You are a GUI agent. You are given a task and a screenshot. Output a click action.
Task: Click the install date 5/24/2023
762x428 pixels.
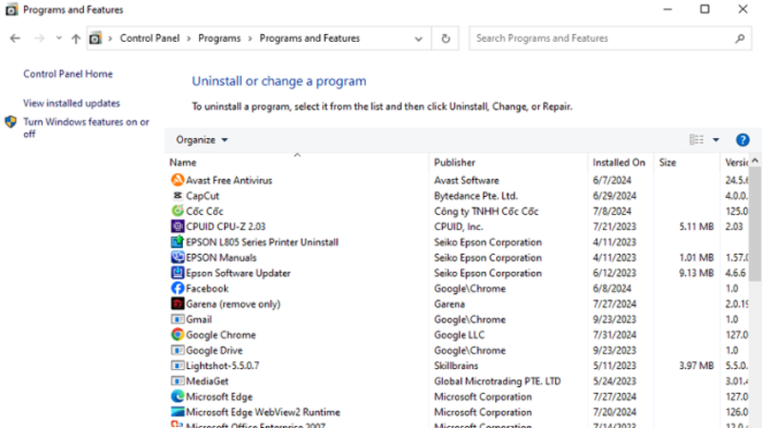pos(614,381)
